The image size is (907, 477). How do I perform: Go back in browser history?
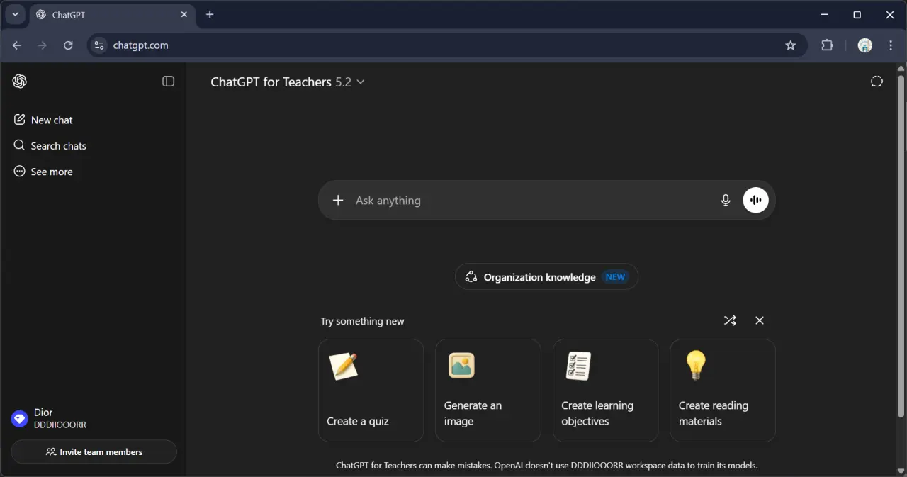(x=17, y=45)
